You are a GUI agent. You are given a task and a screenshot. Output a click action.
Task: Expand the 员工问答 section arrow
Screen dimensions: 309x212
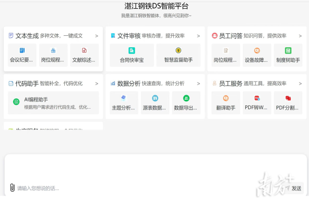(x=300, y=36)
